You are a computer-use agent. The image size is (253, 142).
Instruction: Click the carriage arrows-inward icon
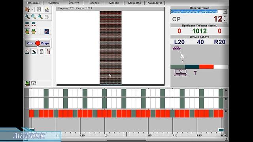pos(34,24)
